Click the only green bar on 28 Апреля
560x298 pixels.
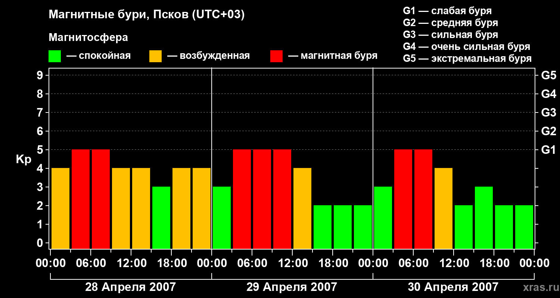(161, 218)
